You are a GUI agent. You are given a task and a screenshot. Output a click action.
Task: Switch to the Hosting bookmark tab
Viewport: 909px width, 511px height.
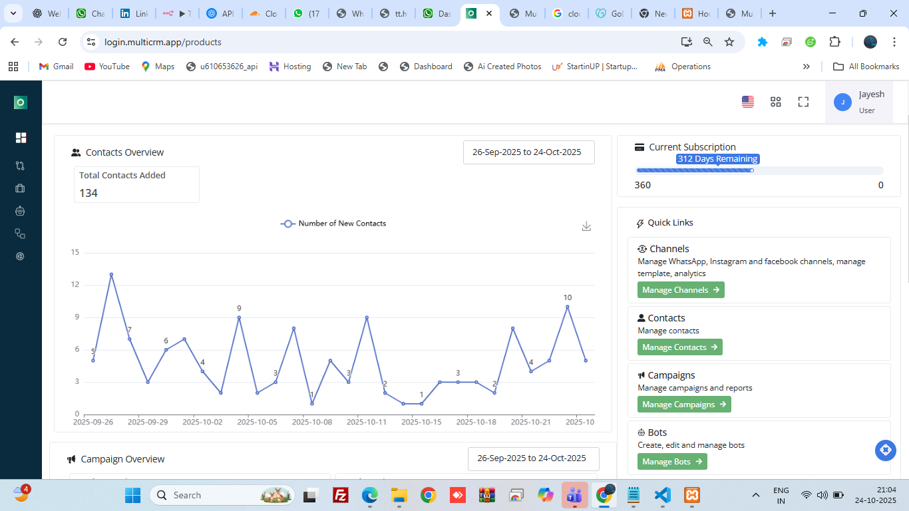tap(290, 66)
